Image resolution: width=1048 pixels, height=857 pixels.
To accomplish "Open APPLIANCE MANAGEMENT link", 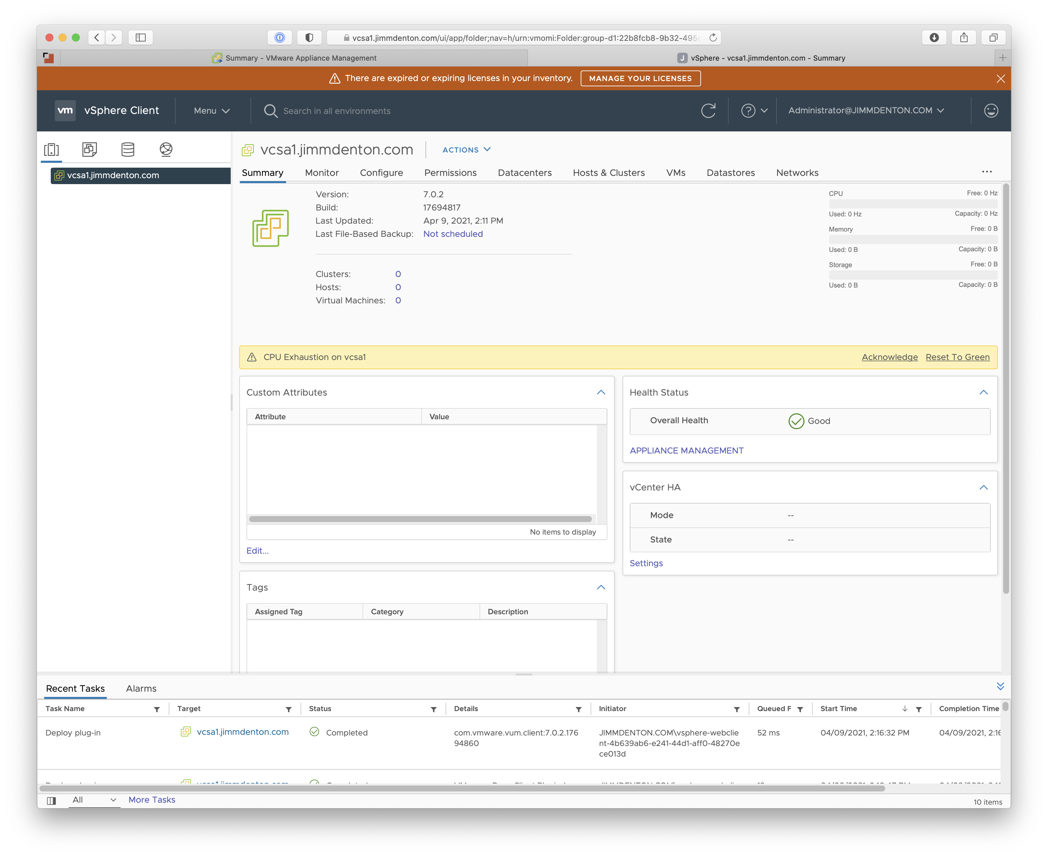I will pyautogui.click(x=686, y=450).
